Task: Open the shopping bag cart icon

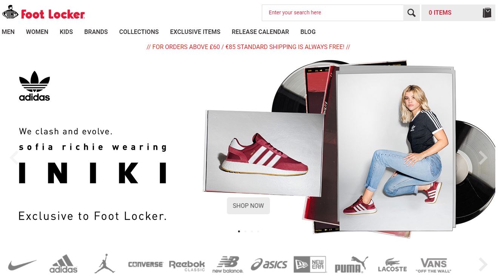Action: coord(487,13)
